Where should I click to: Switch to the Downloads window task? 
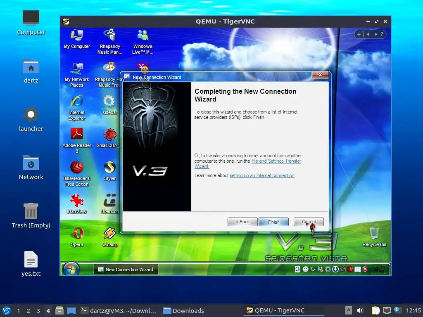pos(184,310)
